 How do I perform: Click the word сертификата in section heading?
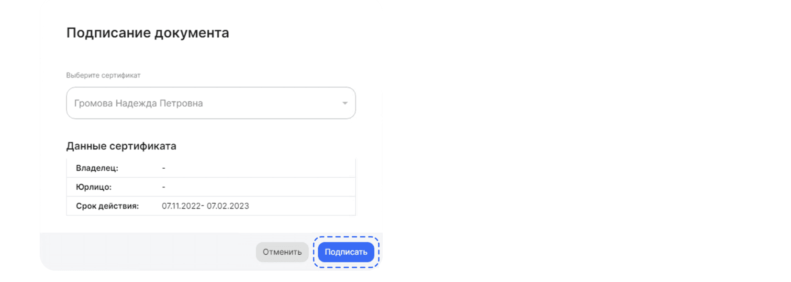[x=143, y=146]
